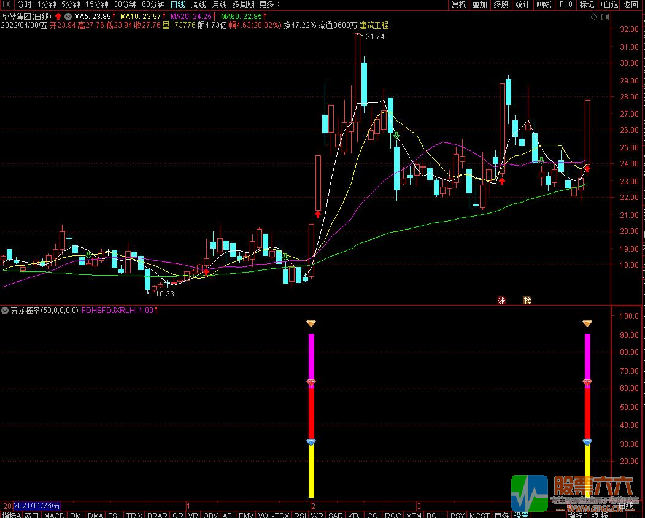Select the VR indicator tab
Viewport: 645px width, 518px height.
tap(193, 515)
